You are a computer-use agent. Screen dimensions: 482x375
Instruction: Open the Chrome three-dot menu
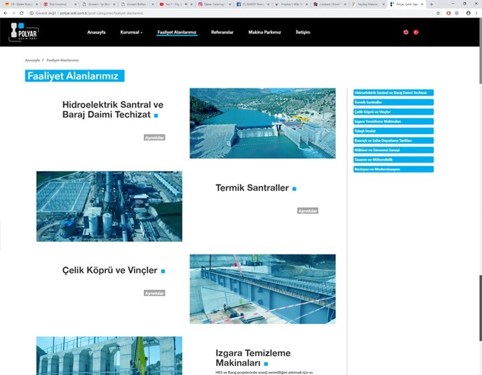pyautogui.click(x=477, y=13)
